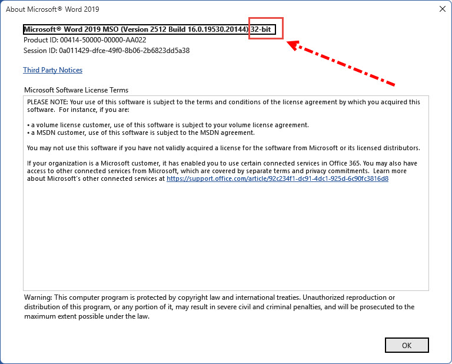The image size is (452, 364).
Task: Click the OK button
Action: [407, 345]
